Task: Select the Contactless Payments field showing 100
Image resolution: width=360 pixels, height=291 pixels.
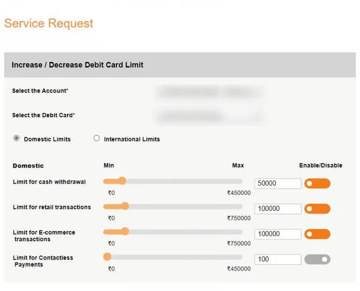Action: pyautogui.click(x=277, y=260)
